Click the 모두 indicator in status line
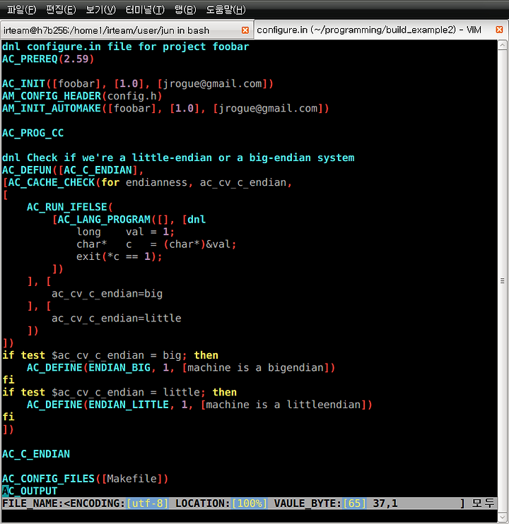Image resolution: width=509 pixels, height=524 pixels. [x=483, y=504]
